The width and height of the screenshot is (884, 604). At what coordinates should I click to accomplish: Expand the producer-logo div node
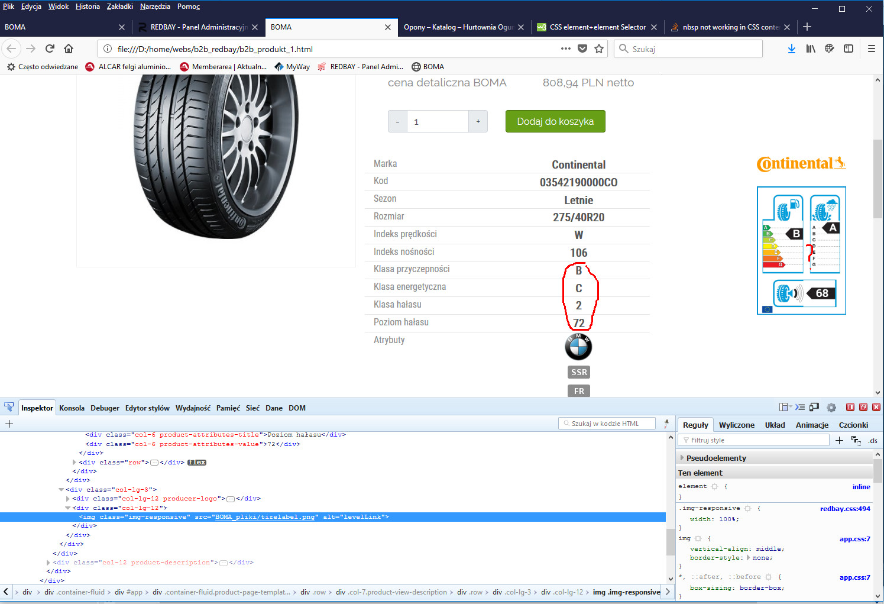pos(67,499)
